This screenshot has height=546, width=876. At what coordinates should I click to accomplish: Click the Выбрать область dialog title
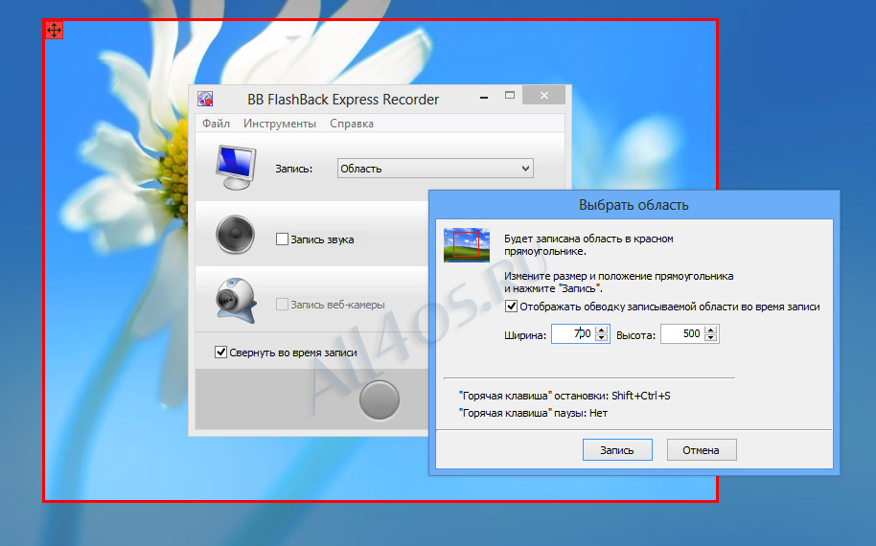[x=634, y=205]
